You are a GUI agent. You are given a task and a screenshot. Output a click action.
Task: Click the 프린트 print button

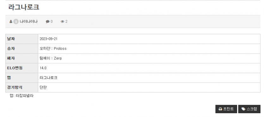(x=226, y=109)
